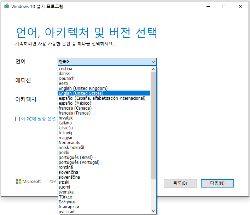The height and width of the screenshot is (215, 250).
Task: Select čeština from the language list
Action: tap(104, 68)
